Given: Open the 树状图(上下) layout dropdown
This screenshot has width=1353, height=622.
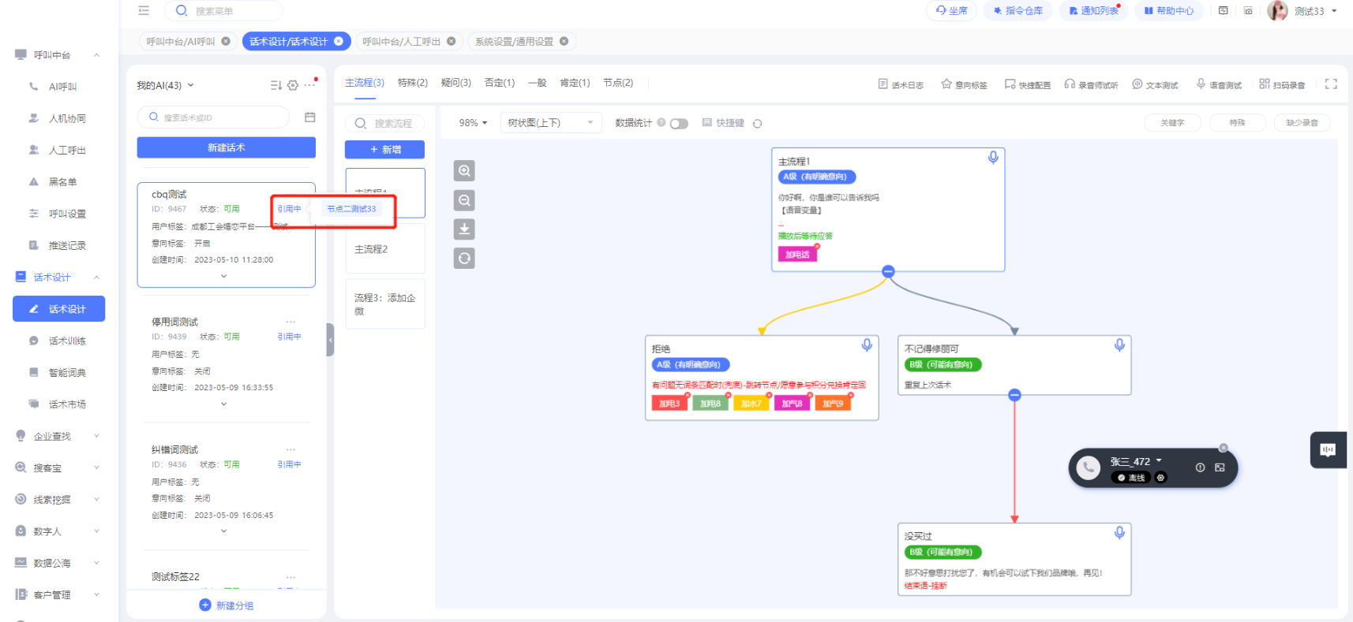Looking at the screenshot, I should click(550, 123).
